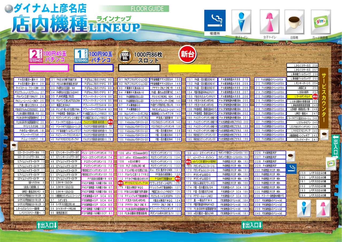Select cell P009CYBORG N3K 146
This screenshot has width=342, height=242.
[165, 97]
